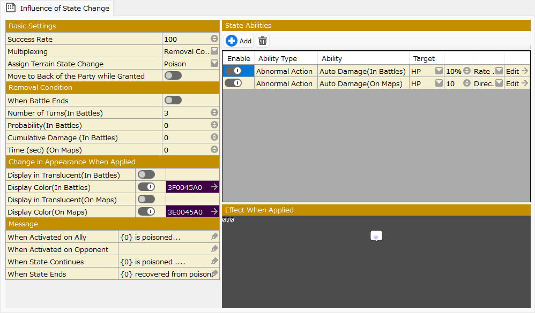Screen dimensions: 535x313
Task: Toggle Move to Back of the Party switch
Action: click(173, 75)
